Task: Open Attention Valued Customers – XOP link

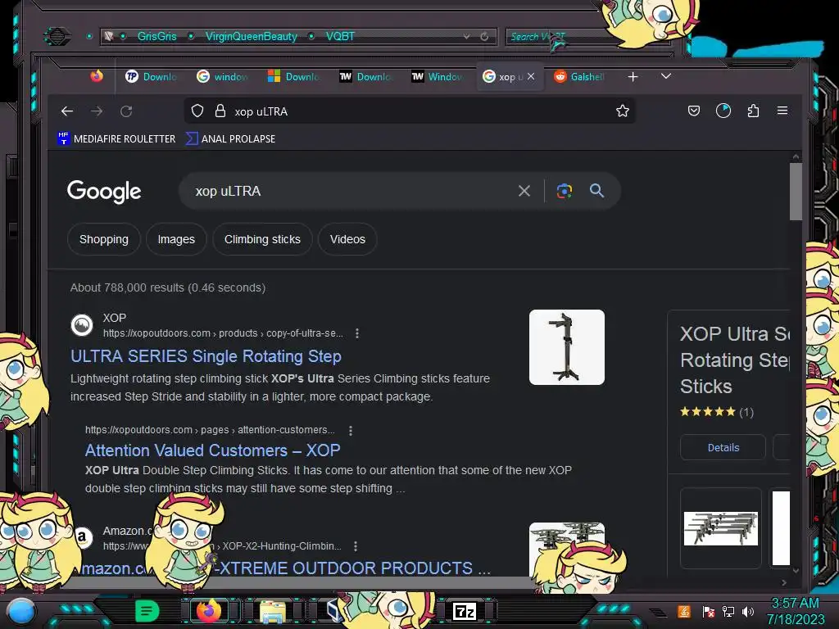Action: point(212,450)
